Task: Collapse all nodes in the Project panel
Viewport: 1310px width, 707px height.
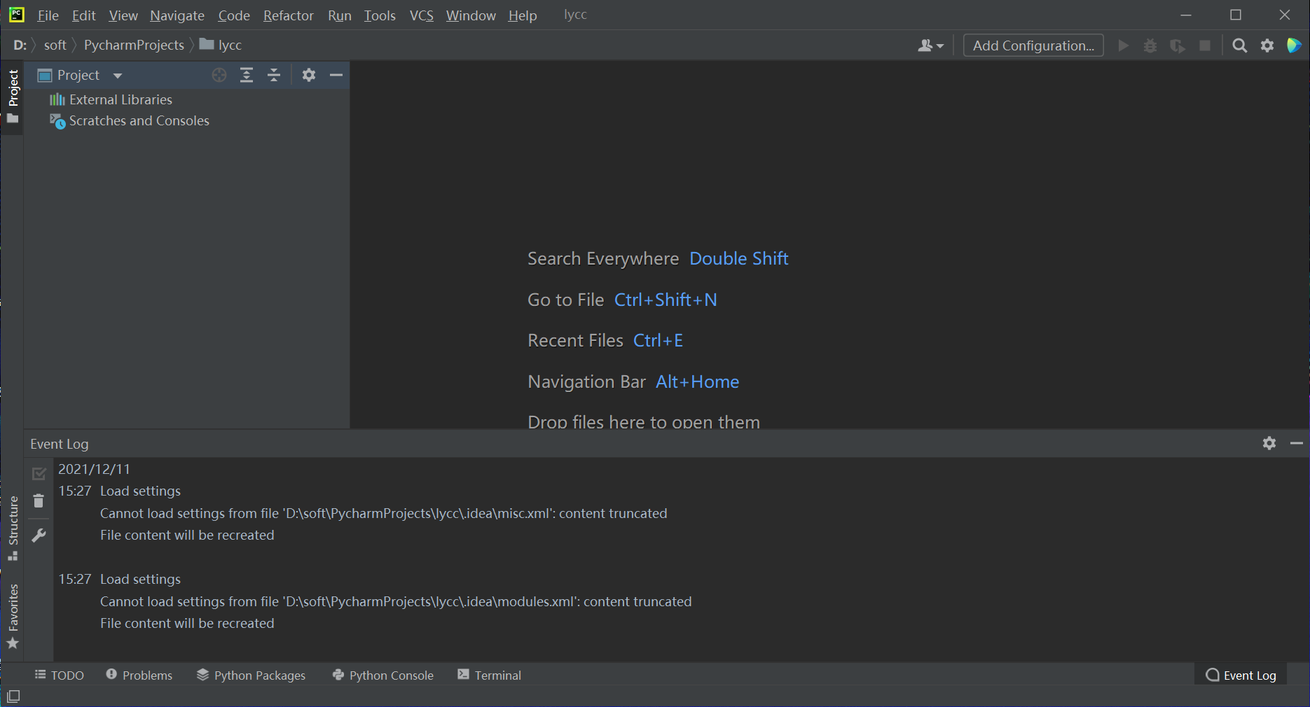Action: pyautogui.click(x=274, y=75)
